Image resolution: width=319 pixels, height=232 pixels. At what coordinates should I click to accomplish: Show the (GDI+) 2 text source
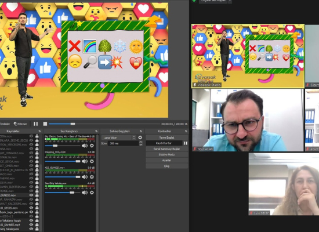point(31,216)
